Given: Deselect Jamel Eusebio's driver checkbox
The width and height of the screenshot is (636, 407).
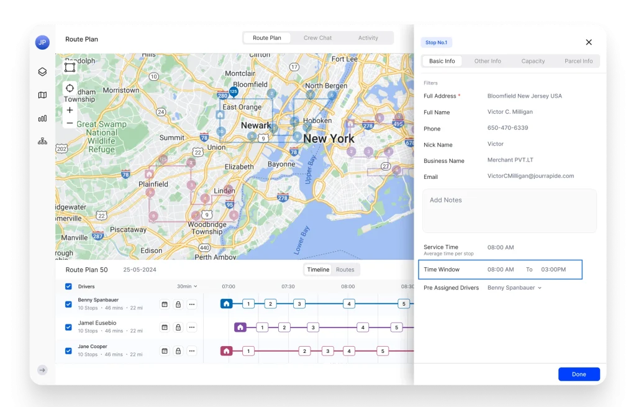Looking at the screenshot, I should pos(68,326).
